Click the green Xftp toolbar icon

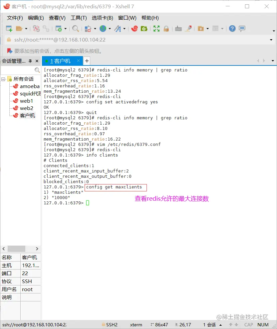(144, 29)
